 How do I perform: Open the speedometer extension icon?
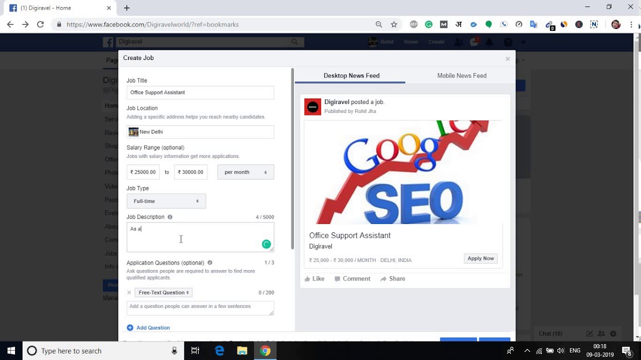tap(519, 24)
